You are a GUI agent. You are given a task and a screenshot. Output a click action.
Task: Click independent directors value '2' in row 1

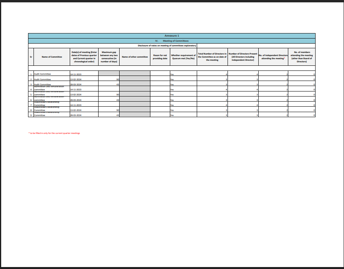click(x=287, y=74)
